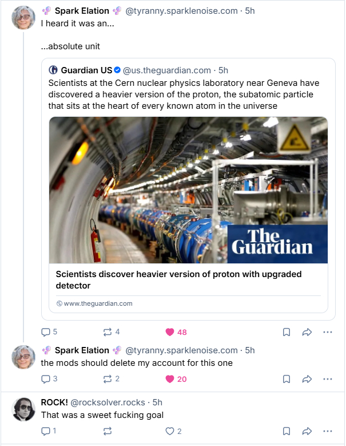346x446 pixels.
Task: Bookmark the 'delete my account' post
Action: point(287,379)
